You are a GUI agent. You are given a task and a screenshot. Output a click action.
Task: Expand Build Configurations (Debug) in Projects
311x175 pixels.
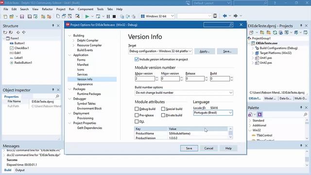tap(253, 48)
